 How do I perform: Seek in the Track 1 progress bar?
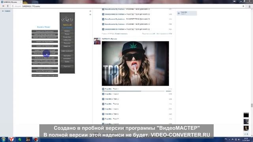[x=133, y=91]
